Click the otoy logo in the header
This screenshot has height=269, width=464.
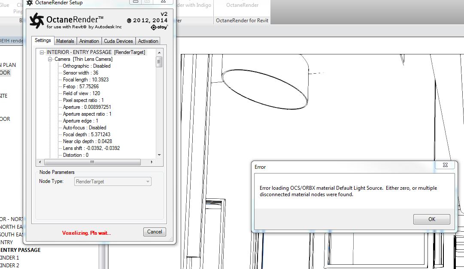tap(159, 27)
